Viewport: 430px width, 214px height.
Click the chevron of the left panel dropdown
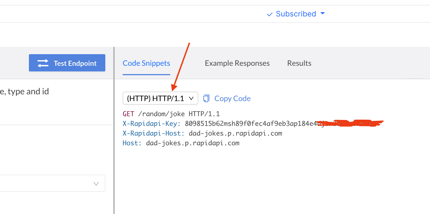(x=96, y=184)
